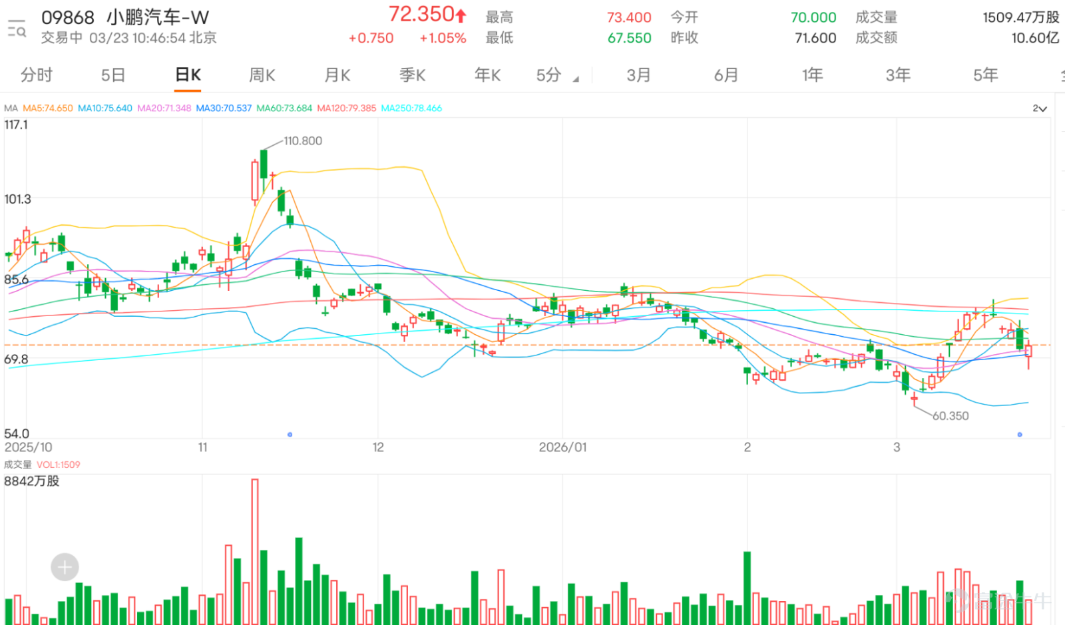1065x625 pixels.
Task: Select the 日K tab
Action: pyautogui.click(x=188, y=75)
